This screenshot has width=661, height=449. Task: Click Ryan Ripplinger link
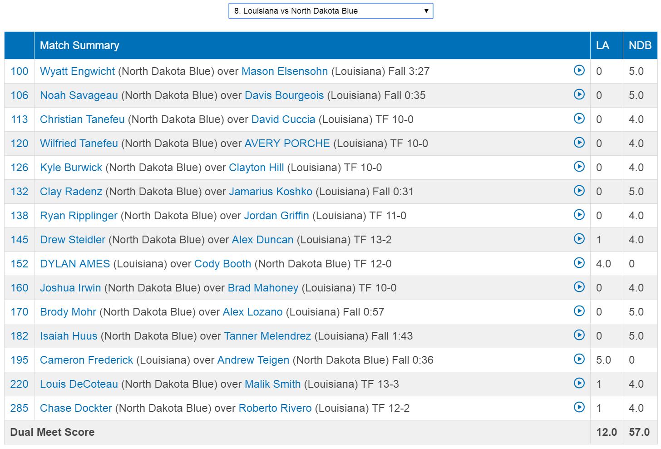79,216
